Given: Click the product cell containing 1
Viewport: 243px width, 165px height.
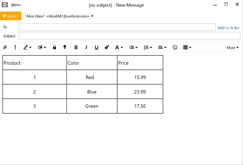Looking at the screenshot, I should tap(35, 77).
